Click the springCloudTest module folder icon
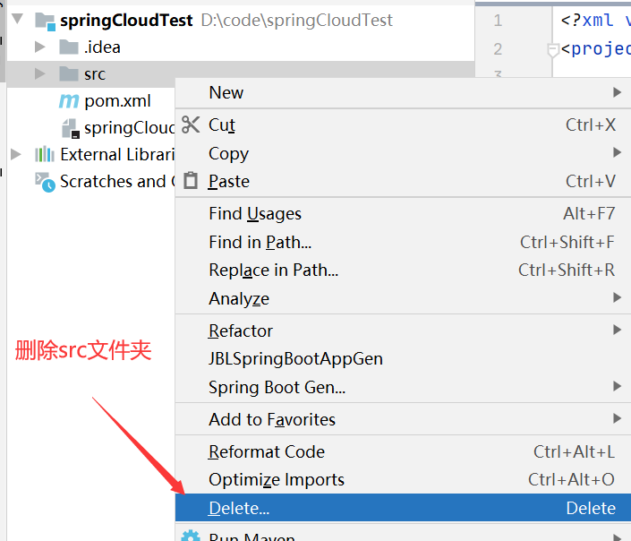The height and width of the screenshot is (541, 631). [x=45, y=21]
